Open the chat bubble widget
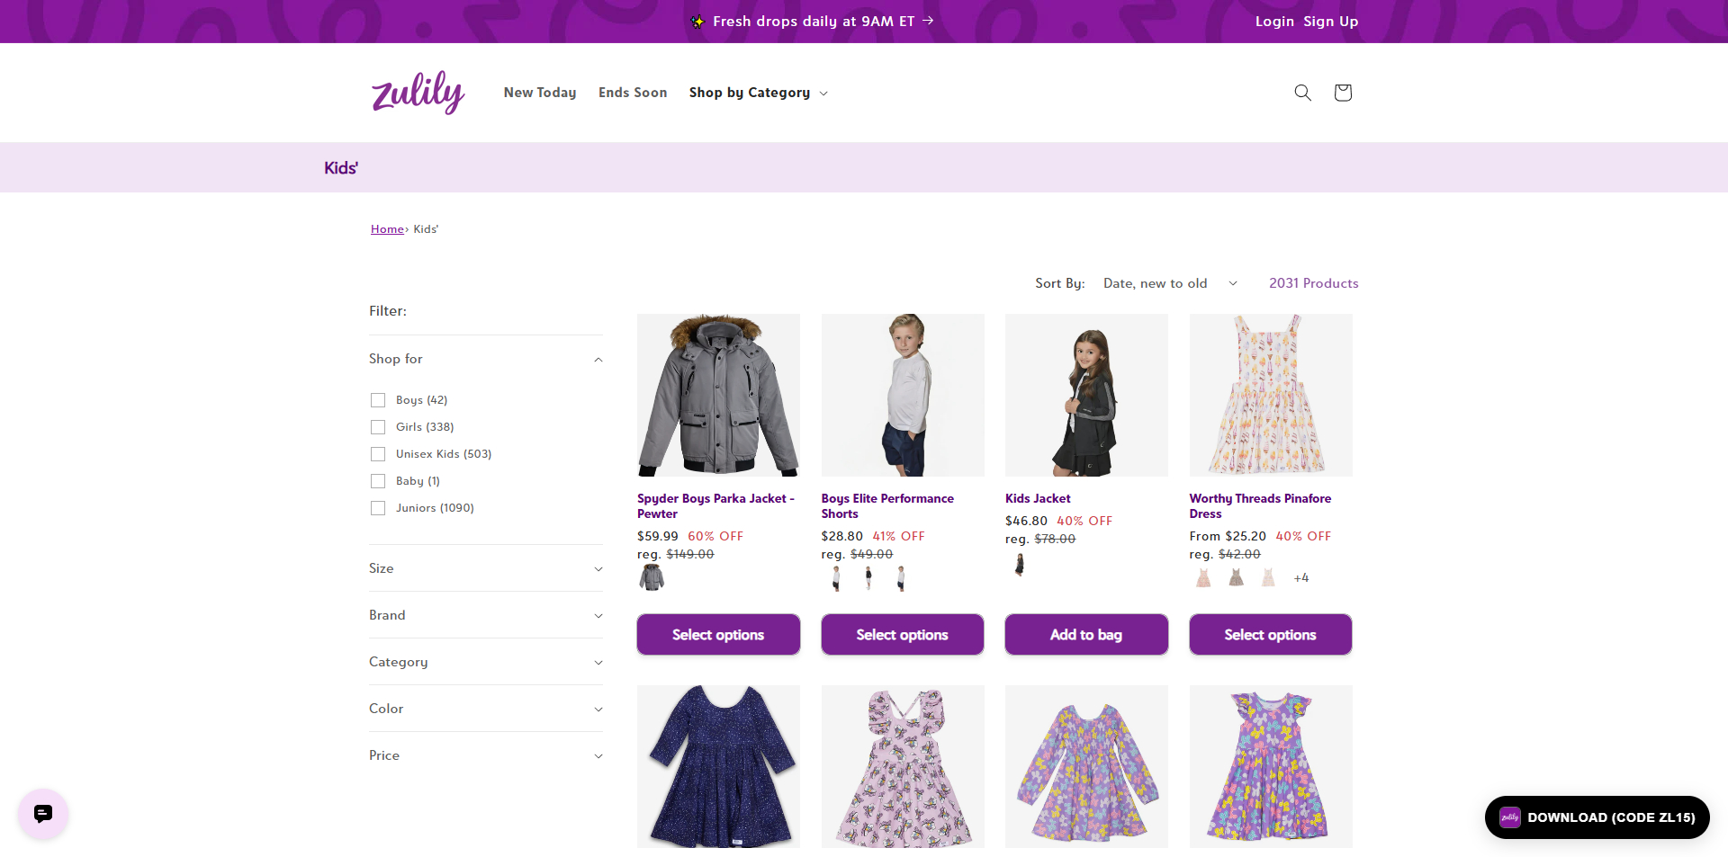This screenshot has width=1728, height=857. (43, 814)
